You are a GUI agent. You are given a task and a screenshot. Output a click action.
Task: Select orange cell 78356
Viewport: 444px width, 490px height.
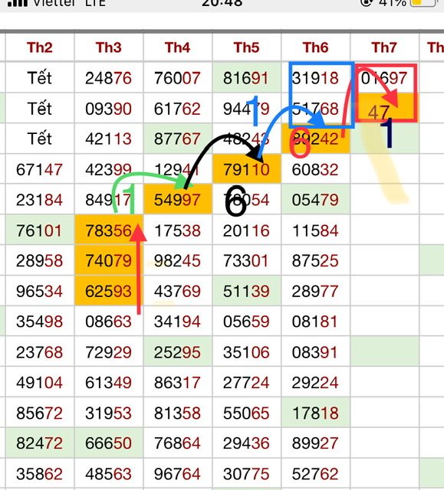109,230
